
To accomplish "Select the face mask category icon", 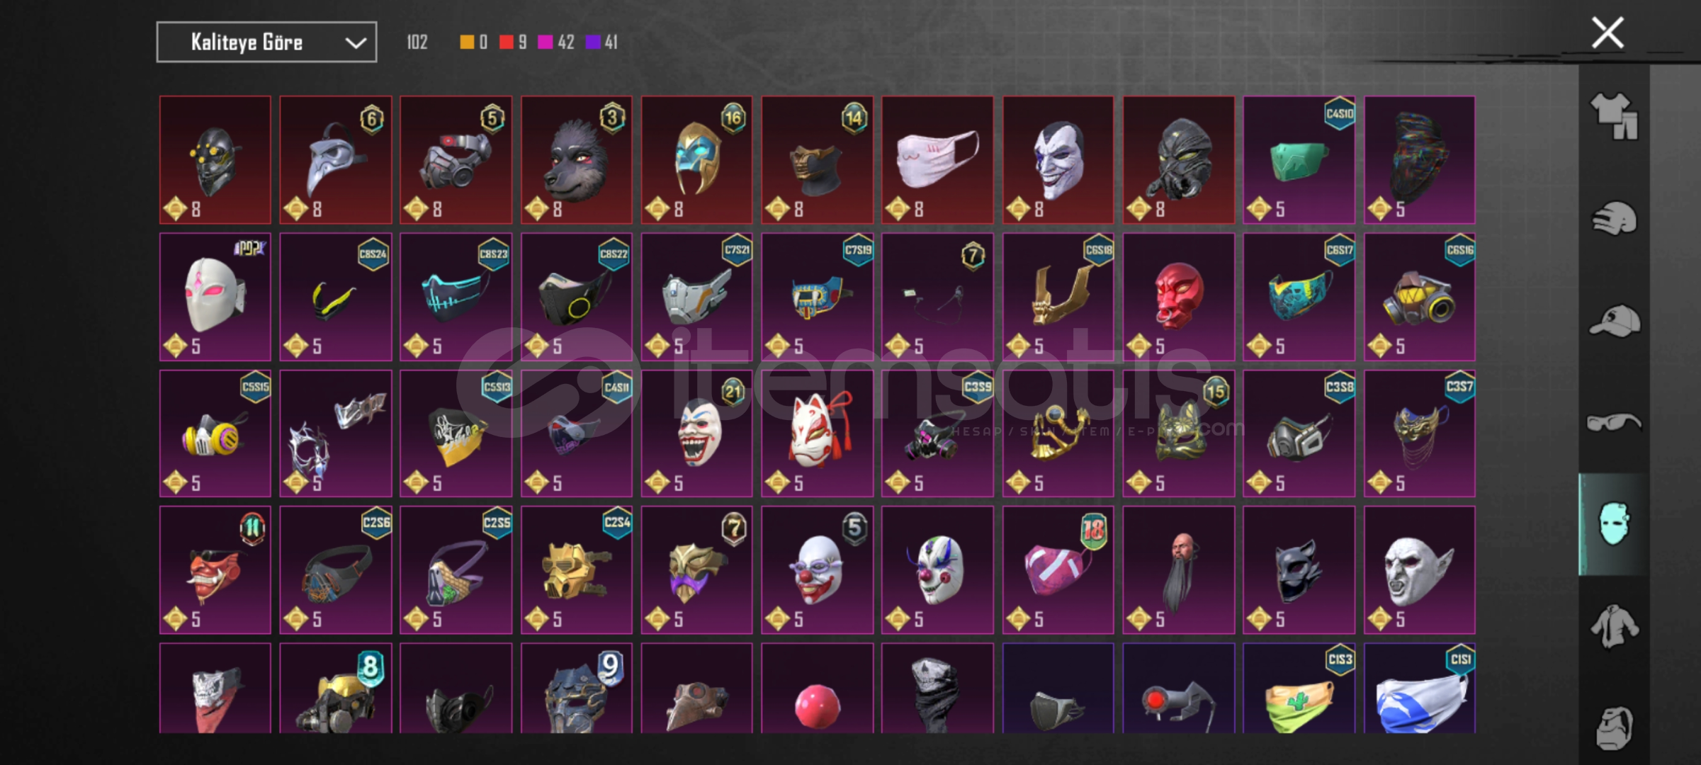I will point(1614,524).
